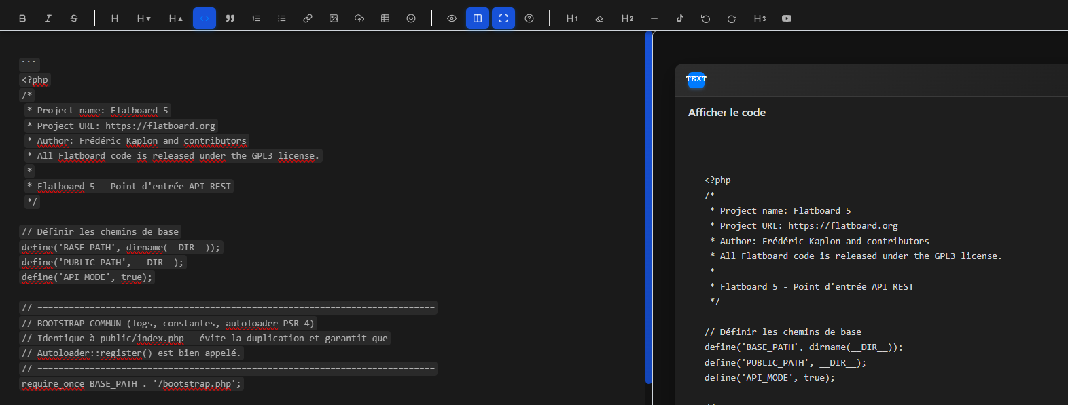Click the Afficher le code header
Image resolution: width=1068 pixels, height=405 pixels.
(727, 113)
